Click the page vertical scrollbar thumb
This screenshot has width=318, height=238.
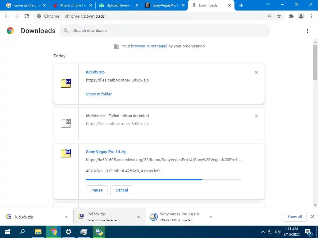pos(315,62)
